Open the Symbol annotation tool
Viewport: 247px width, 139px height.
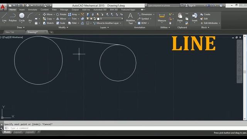pyautogui.click(x=143, y=19)
